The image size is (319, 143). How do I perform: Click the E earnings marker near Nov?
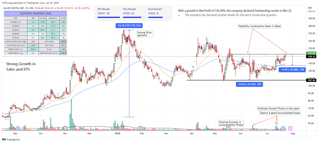[65, 128]
